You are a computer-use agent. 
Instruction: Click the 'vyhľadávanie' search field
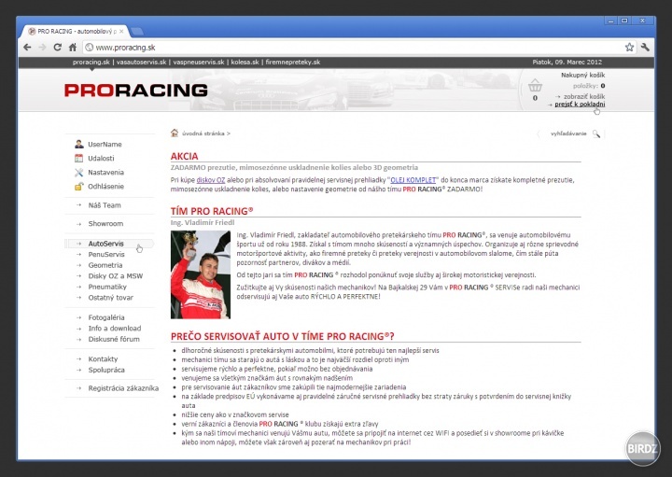click(x=568, y=133)
